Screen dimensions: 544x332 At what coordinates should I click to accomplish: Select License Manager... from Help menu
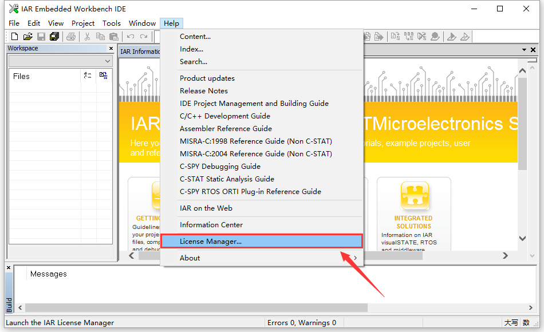262,241
